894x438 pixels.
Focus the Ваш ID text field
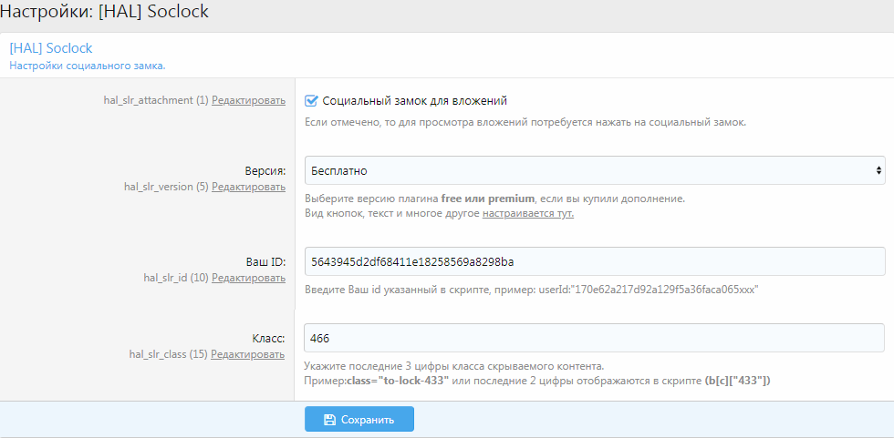(x=593, y=262)
